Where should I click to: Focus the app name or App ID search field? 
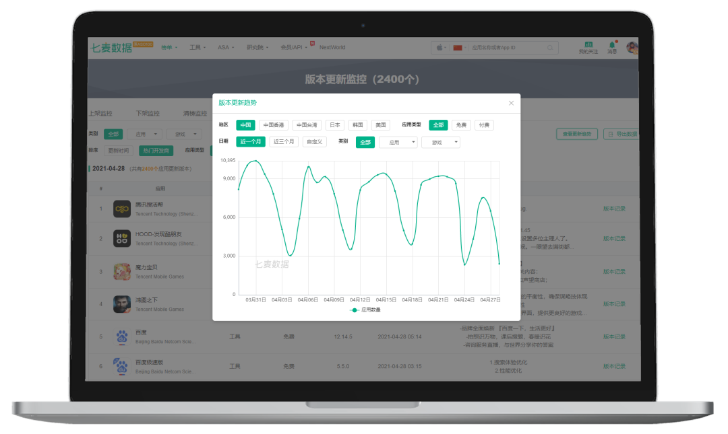click(x=508, y=48)
